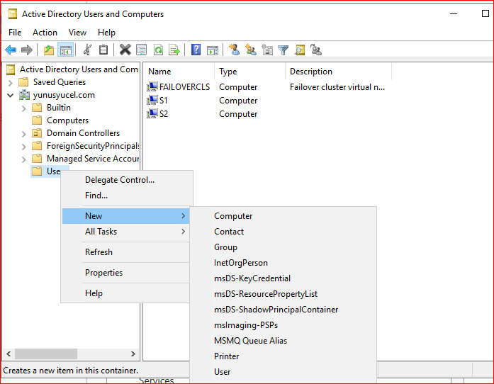Click the Back arrow toolbar icon

click(x=11, y=50)
